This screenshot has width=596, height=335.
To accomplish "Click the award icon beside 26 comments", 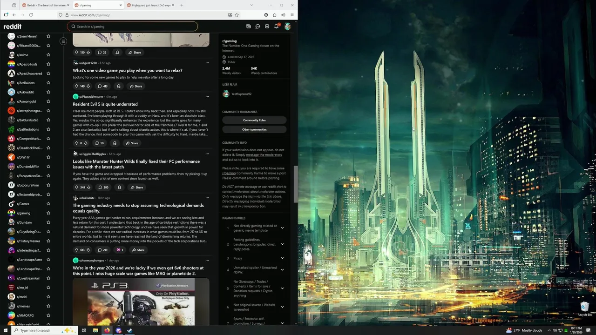I will 117,52.
